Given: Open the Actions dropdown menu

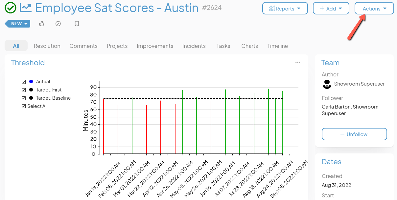Looking at the screenshot, I should 374,9.
